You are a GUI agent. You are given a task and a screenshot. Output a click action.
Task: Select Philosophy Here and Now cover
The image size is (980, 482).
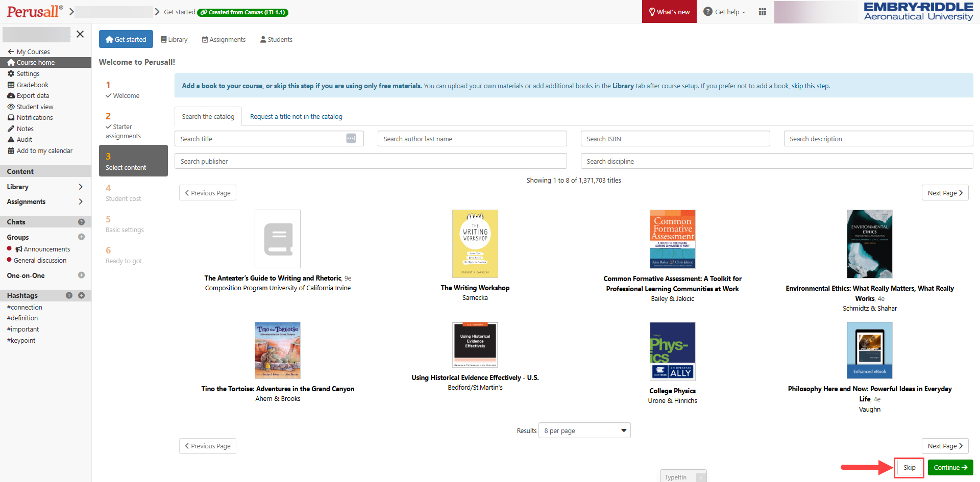click(x=870, y=350)
